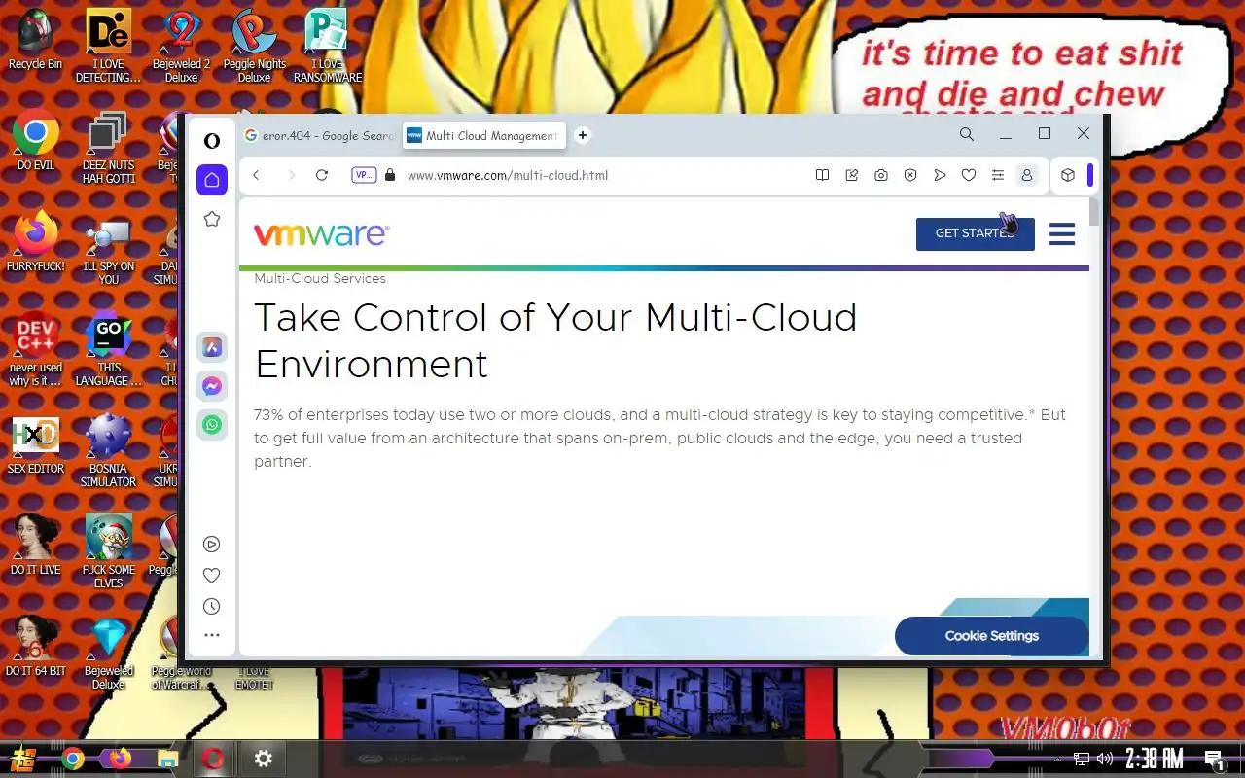Open the heart icon in Opera sidebar
Screen dimensions: 1245x778
pos(211,576)
